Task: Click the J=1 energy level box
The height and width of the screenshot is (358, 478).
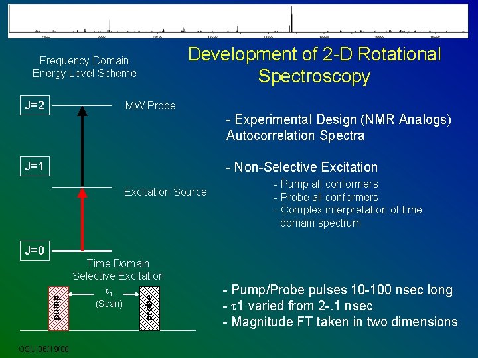Action: (x=35, y=166)
